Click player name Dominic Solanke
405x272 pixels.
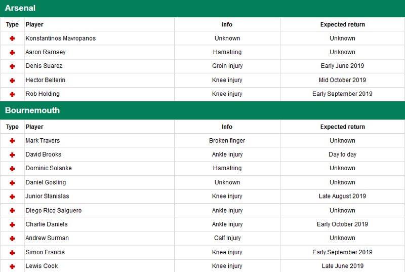click(49, 168)
